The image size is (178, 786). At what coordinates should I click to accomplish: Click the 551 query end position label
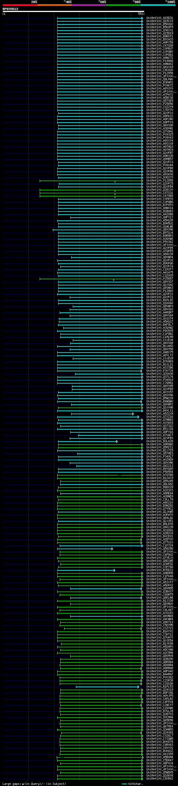click(x=140, y=14)
